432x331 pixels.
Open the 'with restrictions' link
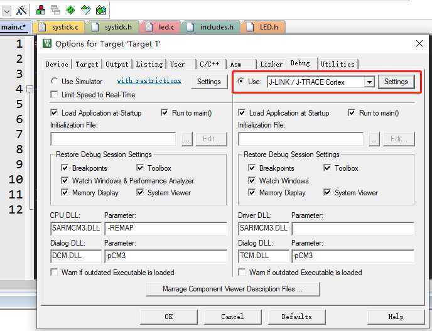[149, 81]
